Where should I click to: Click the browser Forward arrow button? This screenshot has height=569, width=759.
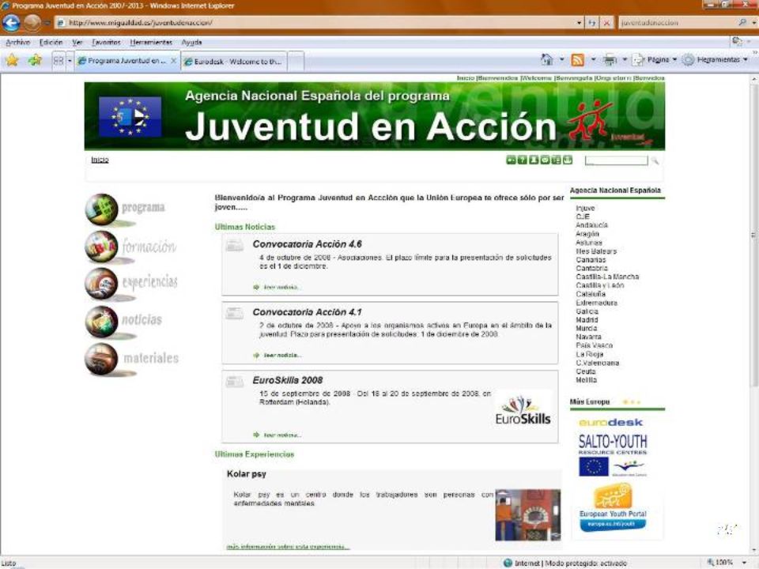tap(32, 23)
